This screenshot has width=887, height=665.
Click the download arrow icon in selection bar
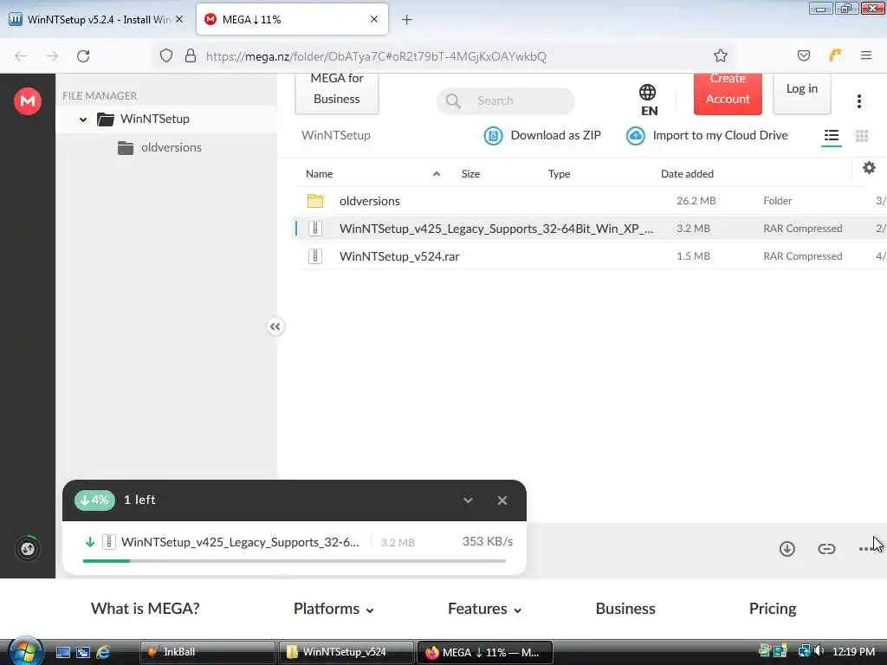pos(787,548)
